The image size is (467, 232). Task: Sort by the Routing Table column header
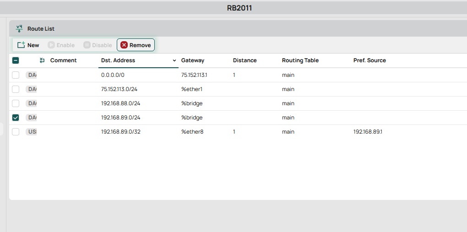click(300, 60)
